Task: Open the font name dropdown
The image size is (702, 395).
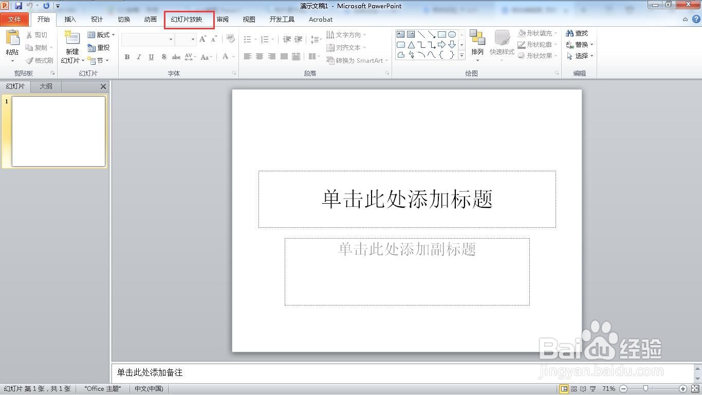Action: click(171, 40)
